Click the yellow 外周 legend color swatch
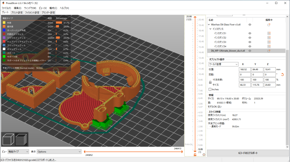This screenshot has width=290, height=162. click(4, 23)
